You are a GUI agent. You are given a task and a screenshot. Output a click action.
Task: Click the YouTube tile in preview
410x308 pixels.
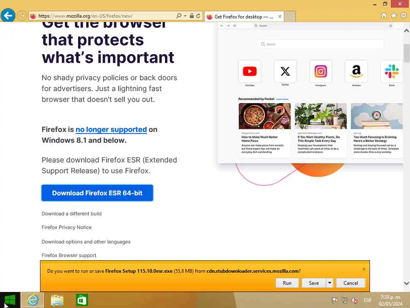click(x=250, y=71)
